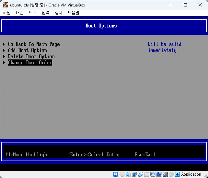Click the hard disk activity indicator icon
This screenshot has width=208, height=178.
click(116, 174)
